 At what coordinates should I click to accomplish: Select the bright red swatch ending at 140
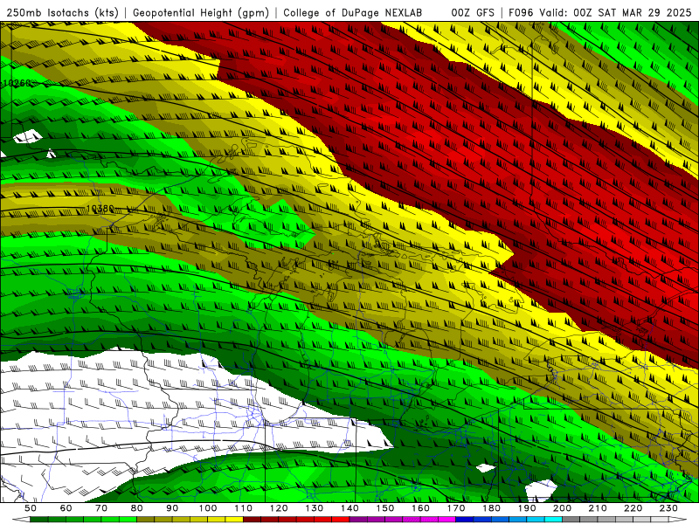coord(341,520)
